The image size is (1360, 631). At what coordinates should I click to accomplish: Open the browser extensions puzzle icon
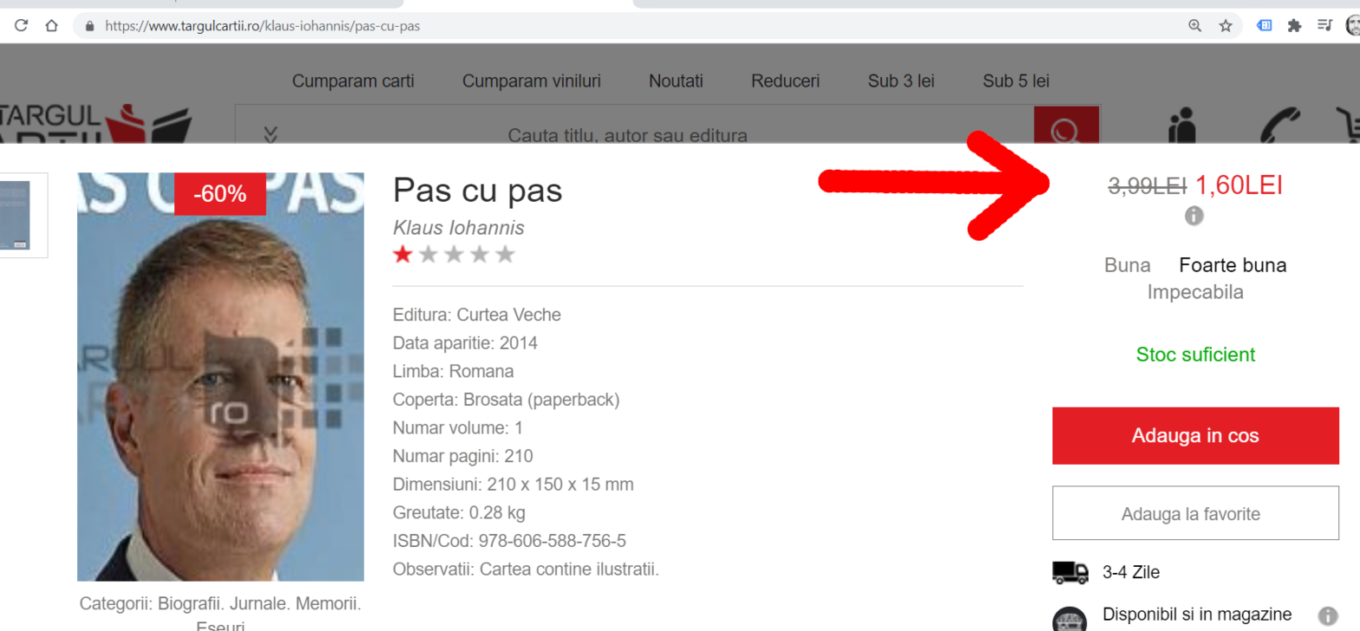[x=1294, y=26]
